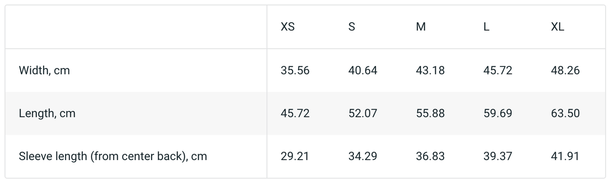Click S length value 52.07
The width and height of the screenshot is (611, 184).
(x=363, y=113)
